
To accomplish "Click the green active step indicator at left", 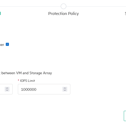I will (0, 13).
